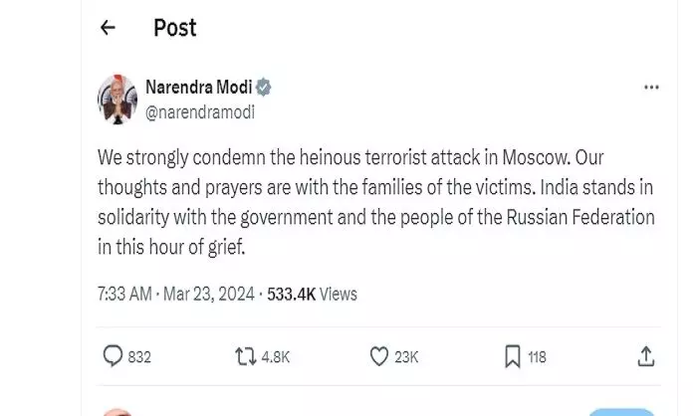
Task: Like the post with the heart icon
Action: click(x=377, y=355)
